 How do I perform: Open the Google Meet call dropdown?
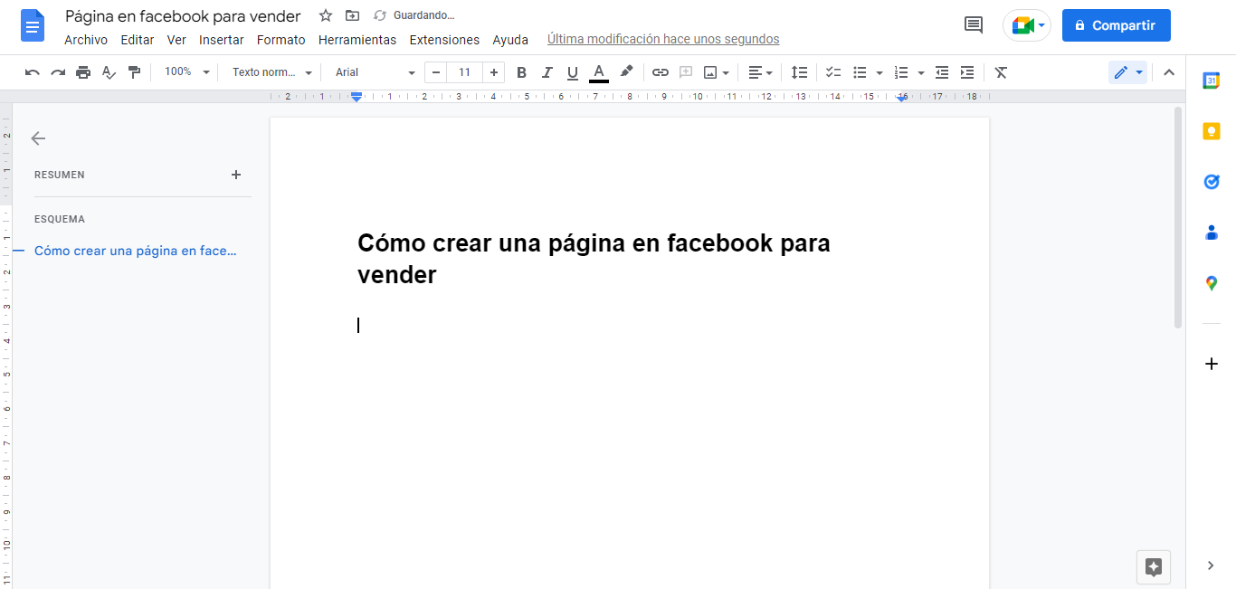click(x=1028, y=25)
